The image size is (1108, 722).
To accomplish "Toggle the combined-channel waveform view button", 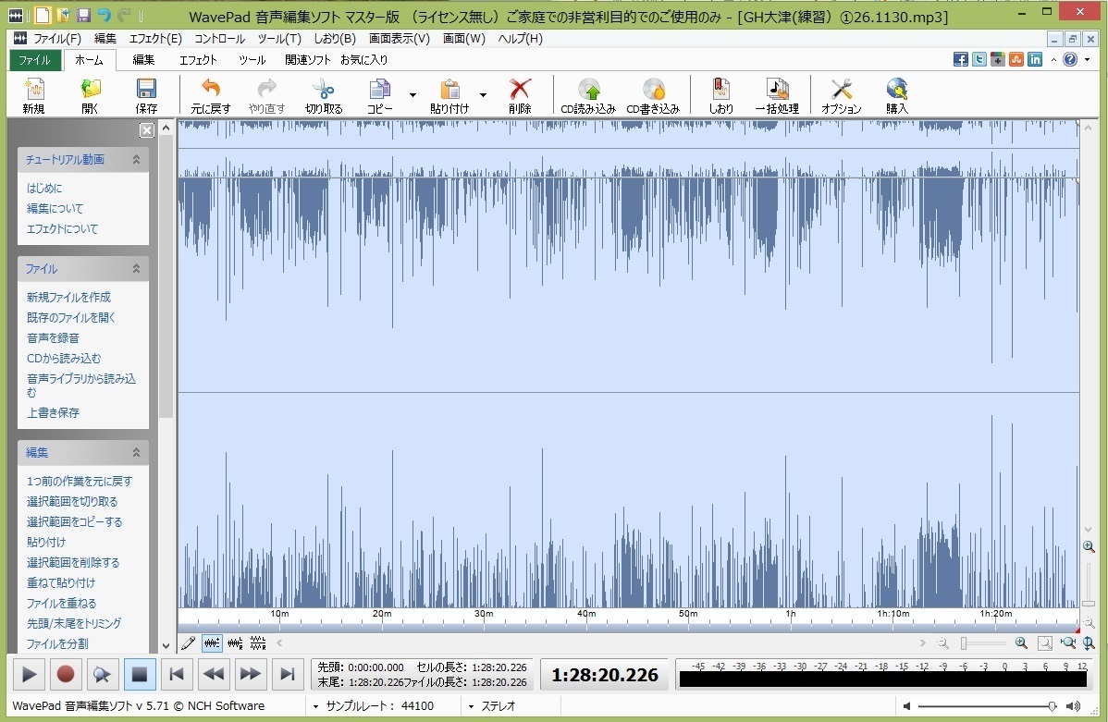I will [211, 642].
